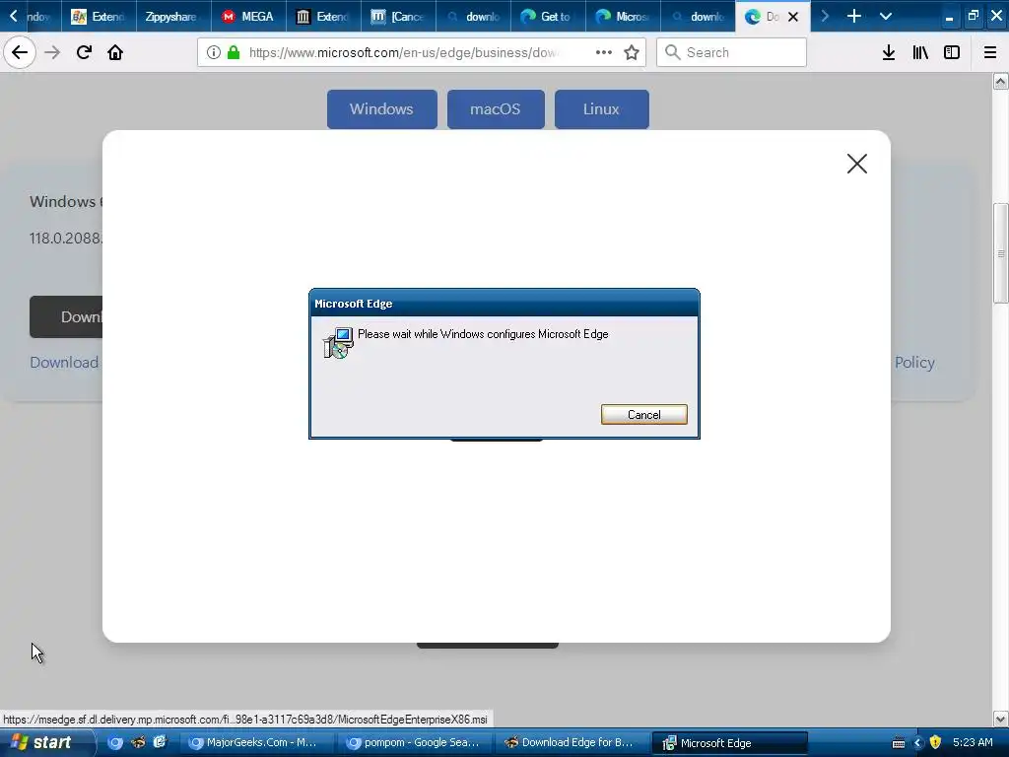1009x757 pixels.
Task: Open the site information icon
Action: [x=214, y=52]
